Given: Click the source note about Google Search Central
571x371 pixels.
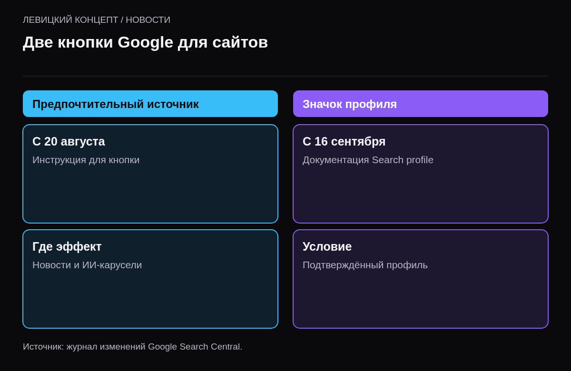Looking at the screenshot, I should [x=133, y=347].
